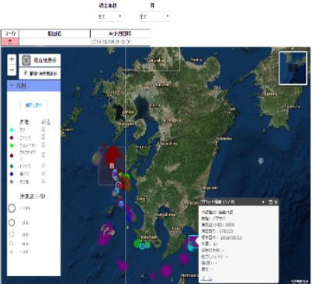
Task: Click the white marker icon inside red cluster
Action: pyautogui.click(x=112, y=165)
